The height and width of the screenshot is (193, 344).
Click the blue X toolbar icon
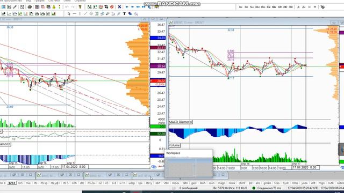tap(119, 7)
